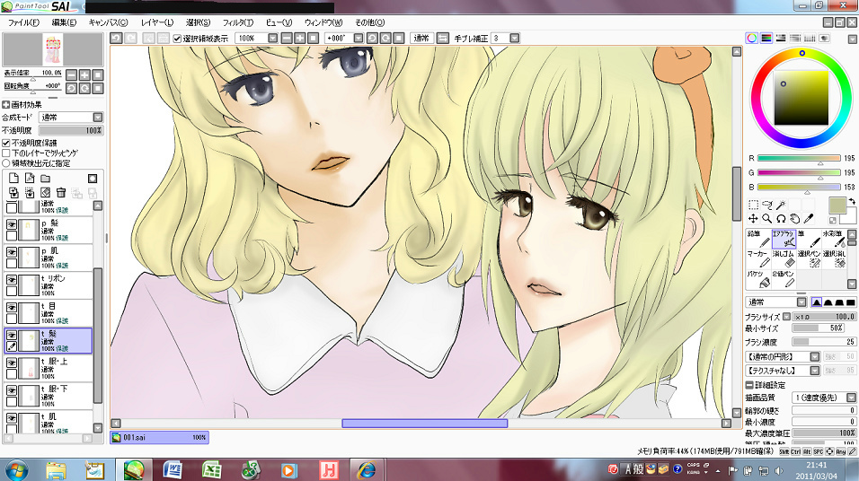Swap foreground and background colors arrow
Screen dimensions: 859x481
852,201
